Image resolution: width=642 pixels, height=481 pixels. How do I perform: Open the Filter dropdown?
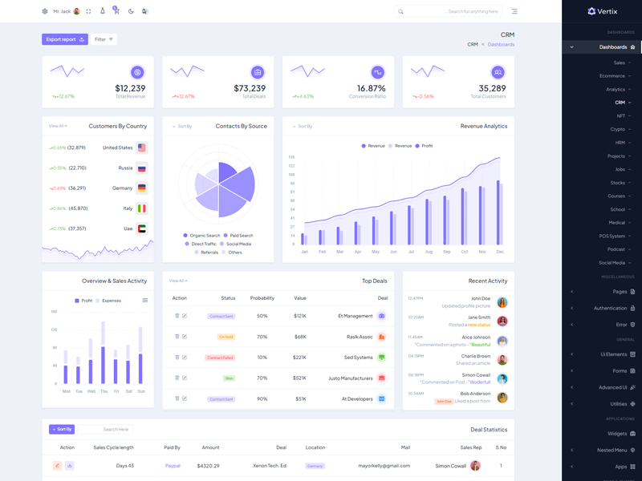104,39
